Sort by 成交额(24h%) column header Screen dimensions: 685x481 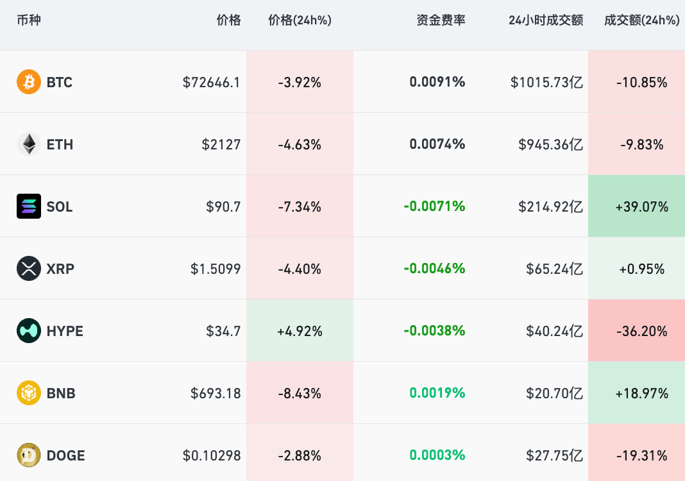pos(641,21)
